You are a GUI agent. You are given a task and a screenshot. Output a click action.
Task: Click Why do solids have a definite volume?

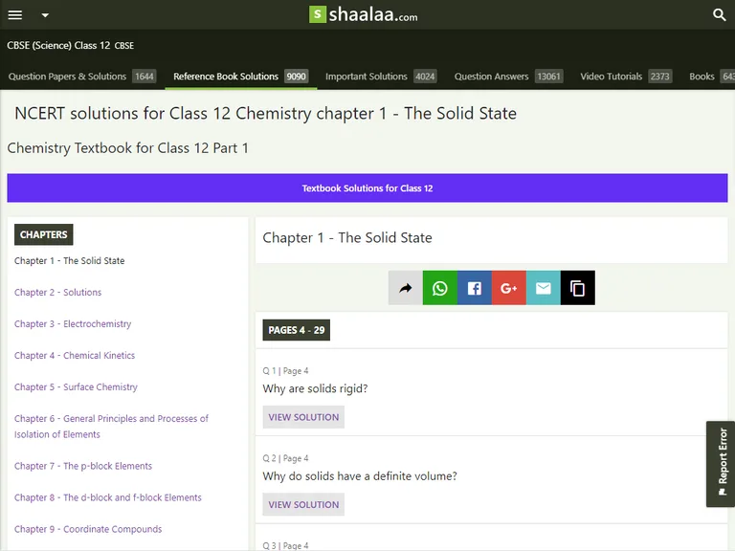click(x=360, y=476)
